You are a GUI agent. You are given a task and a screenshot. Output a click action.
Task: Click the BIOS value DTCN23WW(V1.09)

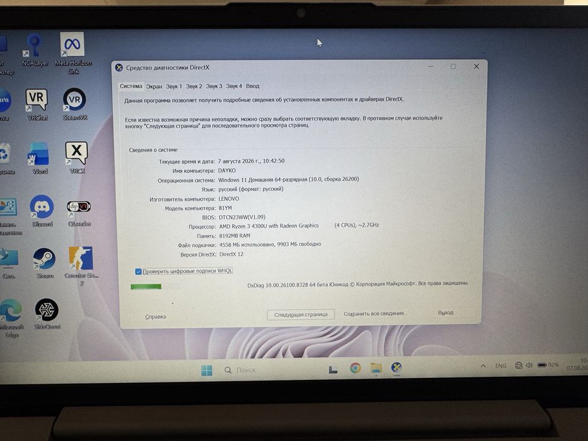[242, 217]
